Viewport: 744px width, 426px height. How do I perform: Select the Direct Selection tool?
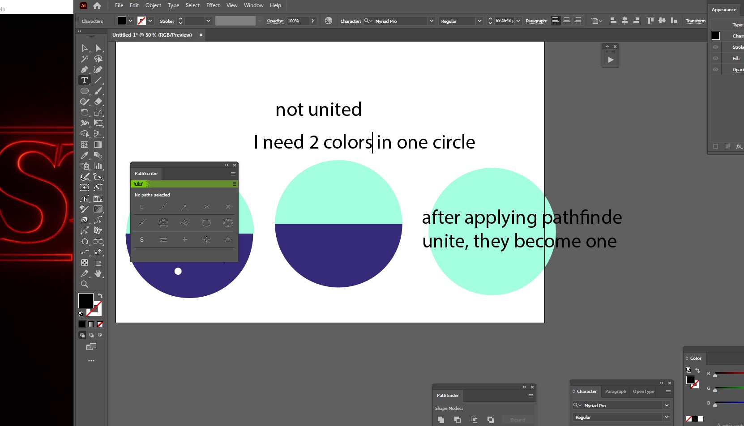pyautogui.click(x=98, y=48)
